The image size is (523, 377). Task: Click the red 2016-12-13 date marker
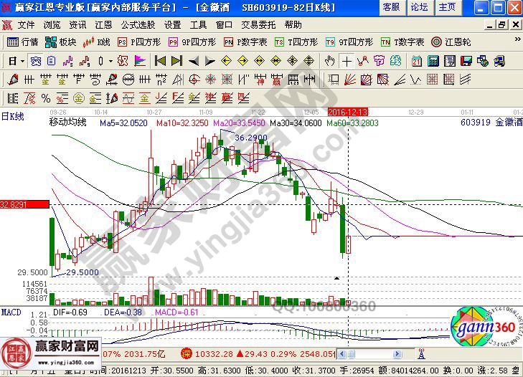(347, 113)
